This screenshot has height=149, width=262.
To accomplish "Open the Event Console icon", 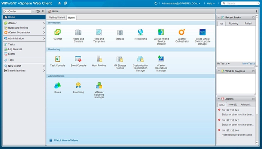I will pyautogui.click(x=78, y=59).
